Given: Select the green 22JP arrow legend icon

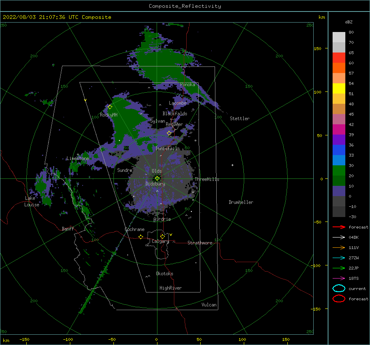Looking at the screenshot, I should point(339,268).
